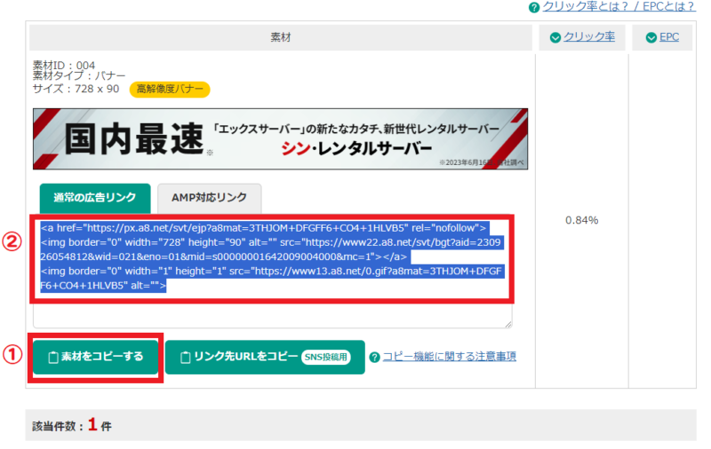This screenshot has width=711, height=449.
Task: Click the clipboard icon on 素材をコピーする
Action: [53, 358]
